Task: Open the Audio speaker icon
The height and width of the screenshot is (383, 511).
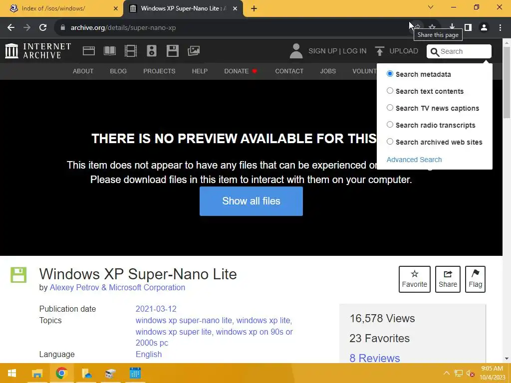Action: click(x=152, y=51)
